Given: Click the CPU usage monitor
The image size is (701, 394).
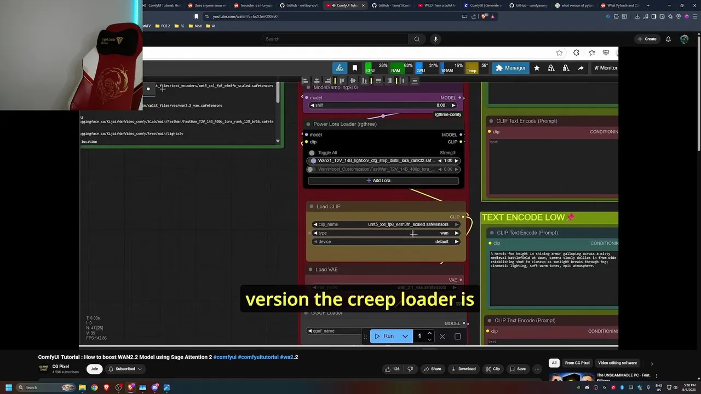Looking at the screenshot, I should 377,68.
